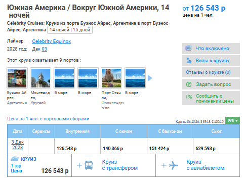
Task: Select the balcony cabin price 151 424 р
Action: (159, 149)
